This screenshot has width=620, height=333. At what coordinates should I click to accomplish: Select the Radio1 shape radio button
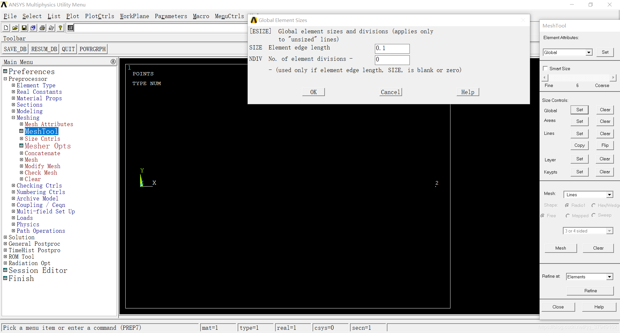(x=567, y=205)
